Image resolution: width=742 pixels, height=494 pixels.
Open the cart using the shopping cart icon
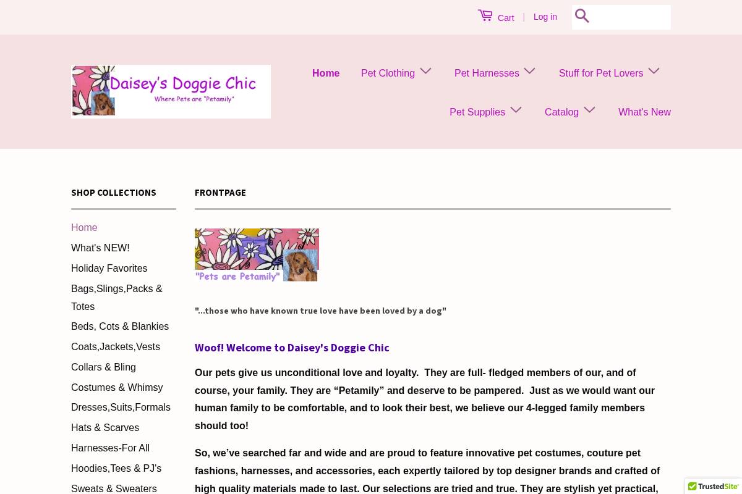pos(486,15)
